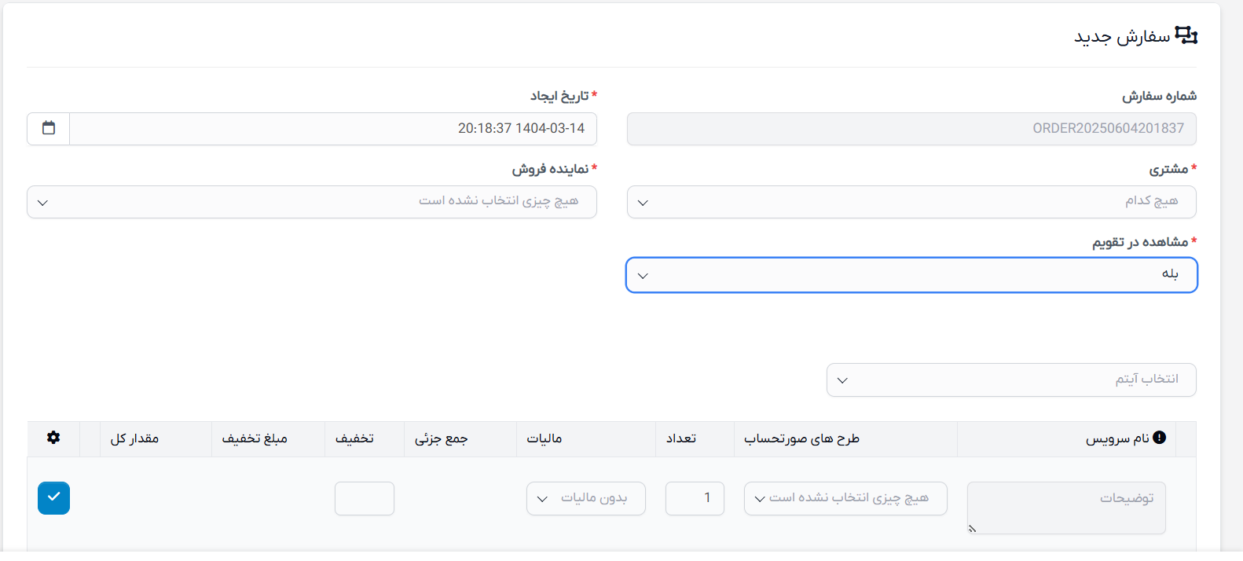Toggle the blue checkmark box in the row
The width and height of the screenshot is (1243, 561).
[x=53, y=498]
